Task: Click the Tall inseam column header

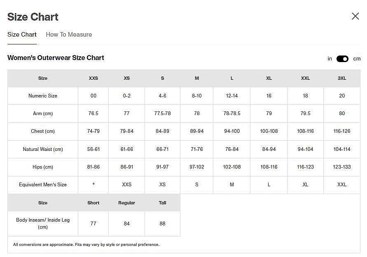Action: tap(162, 203)
